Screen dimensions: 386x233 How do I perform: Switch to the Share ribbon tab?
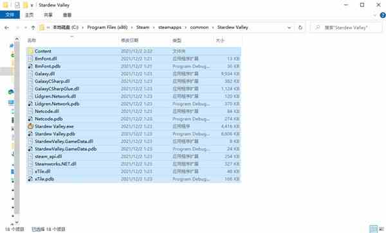(48, 15)
